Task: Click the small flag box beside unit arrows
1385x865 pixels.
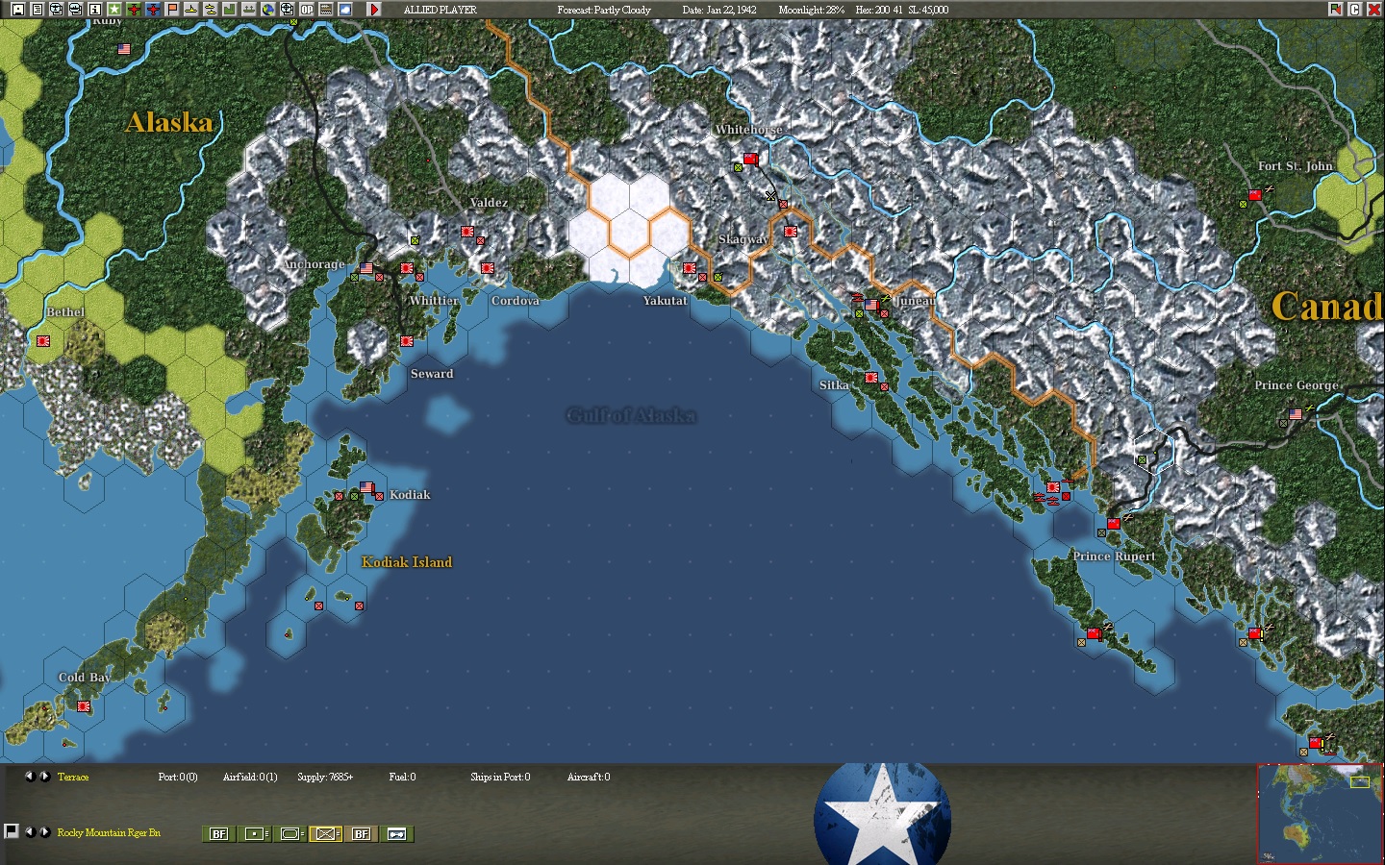Action: (12, 830)
